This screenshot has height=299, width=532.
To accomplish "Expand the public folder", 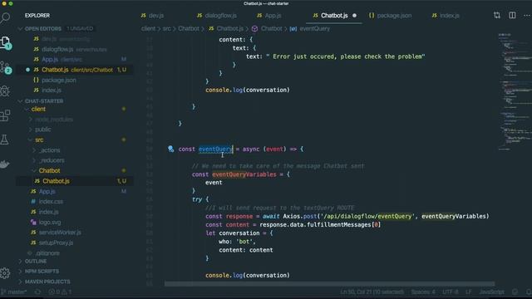I will [42, 130].
